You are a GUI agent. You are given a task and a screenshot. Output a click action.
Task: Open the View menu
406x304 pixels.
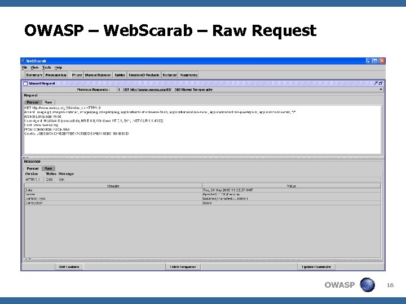click(34, 68)
